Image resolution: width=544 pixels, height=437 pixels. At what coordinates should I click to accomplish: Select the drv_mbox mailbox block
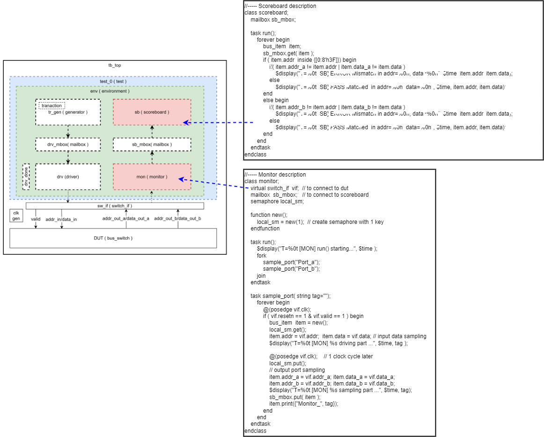[x=67, y=145]
